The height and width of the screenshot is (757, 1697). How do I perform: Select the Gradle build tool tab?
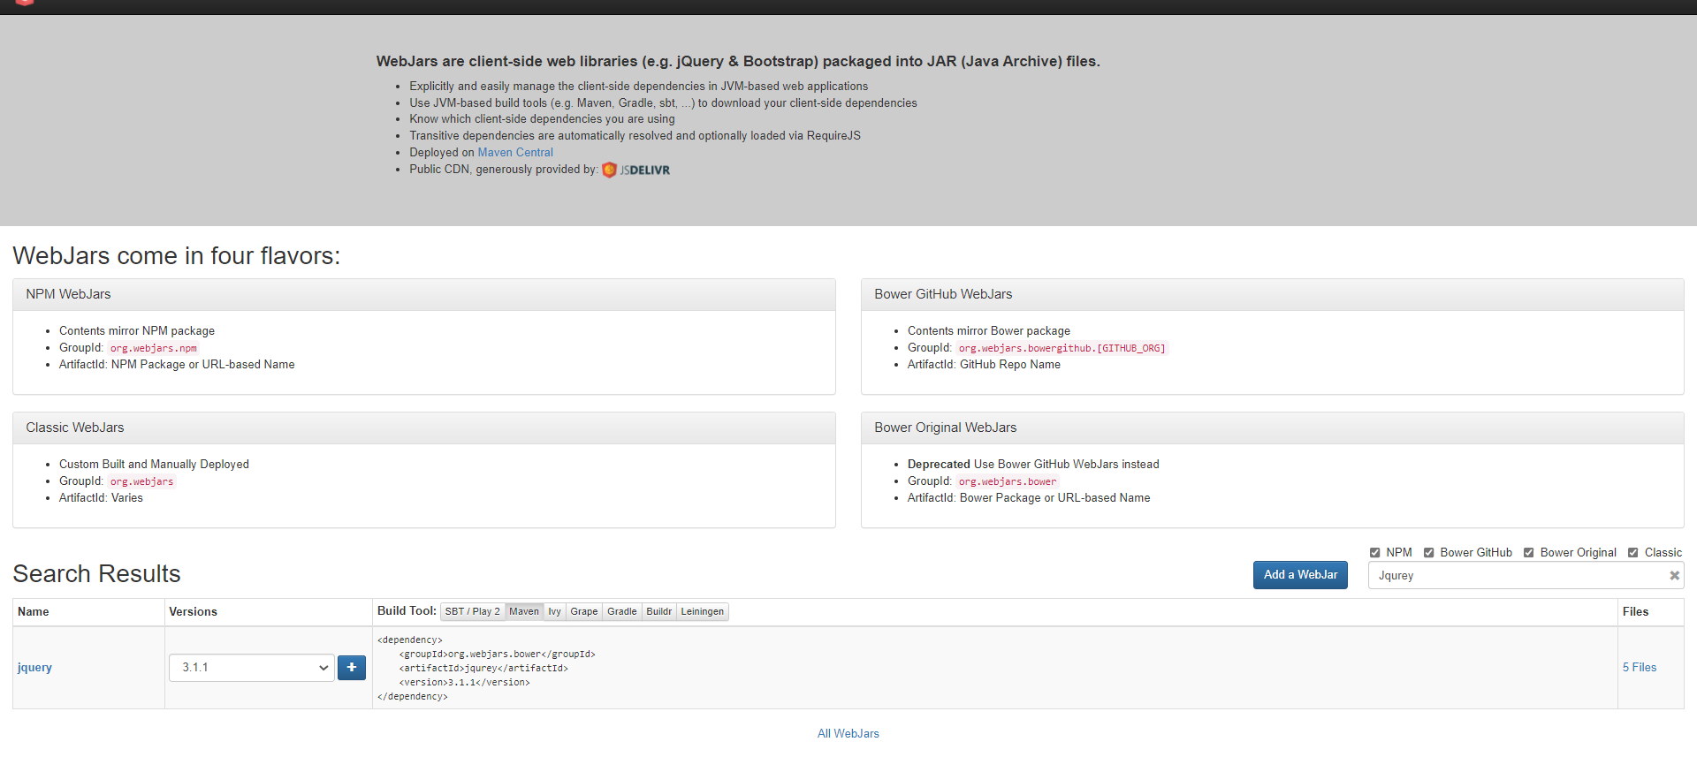621,611
